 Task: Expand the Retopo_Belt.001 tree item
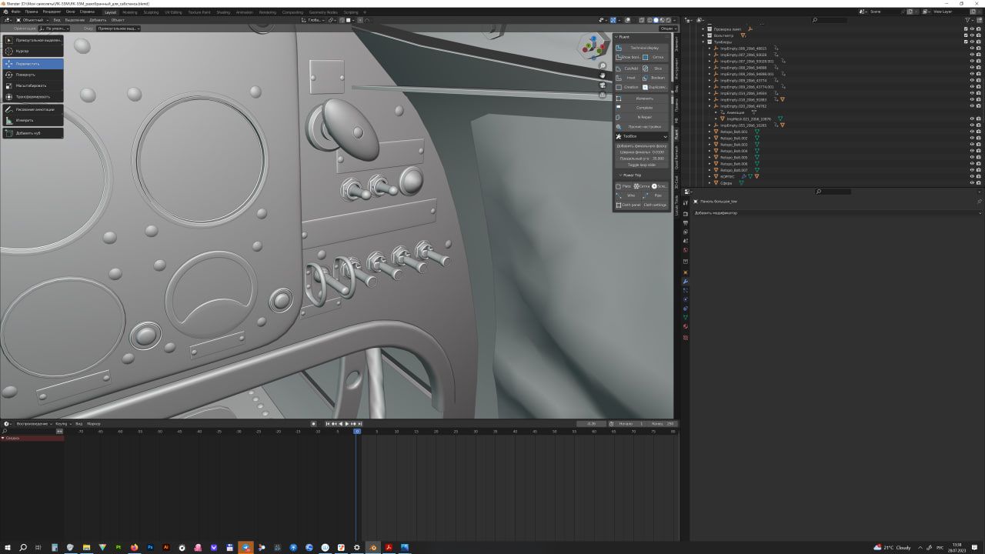(x=710, y=132)
